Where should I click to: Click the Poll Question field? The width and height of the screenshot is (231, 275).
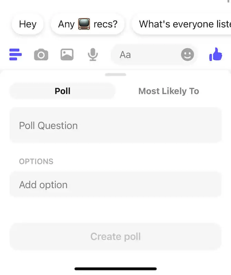pyautogui.click(x=115, y=125)
